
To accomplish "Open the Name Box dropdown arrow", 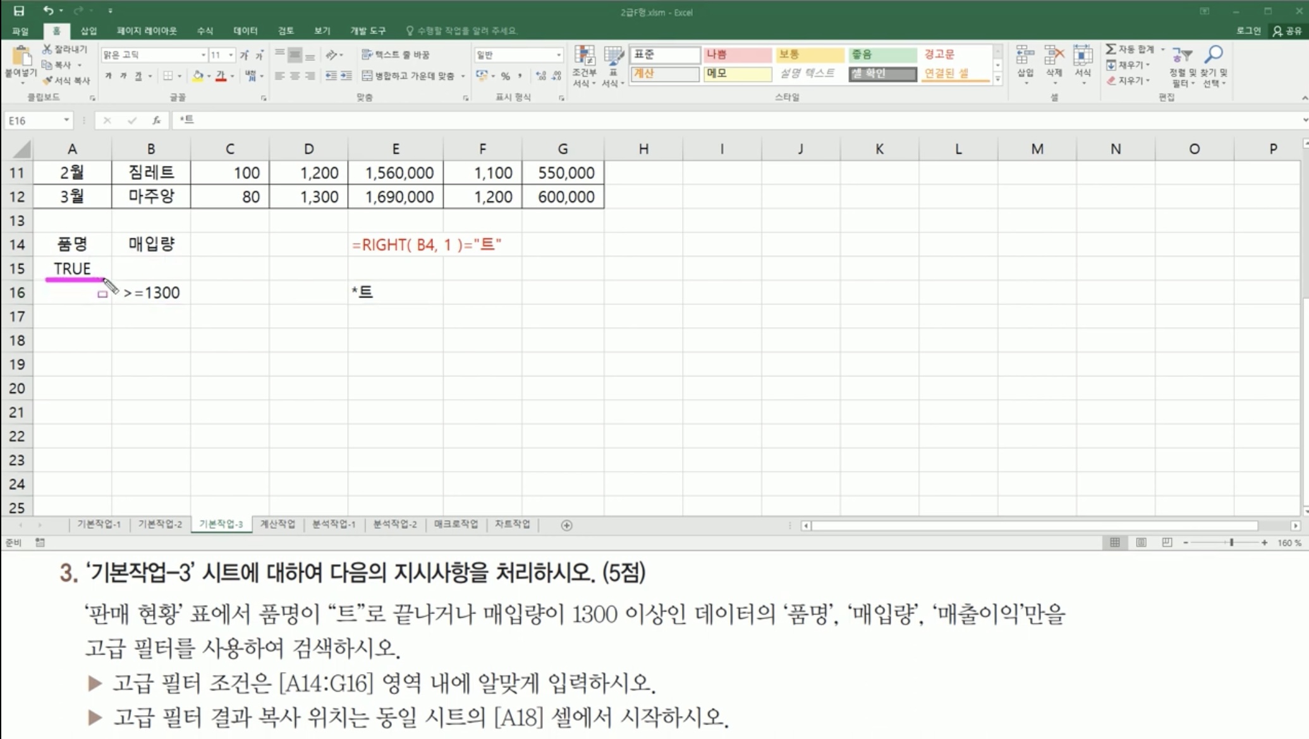I will coord(66,120).
